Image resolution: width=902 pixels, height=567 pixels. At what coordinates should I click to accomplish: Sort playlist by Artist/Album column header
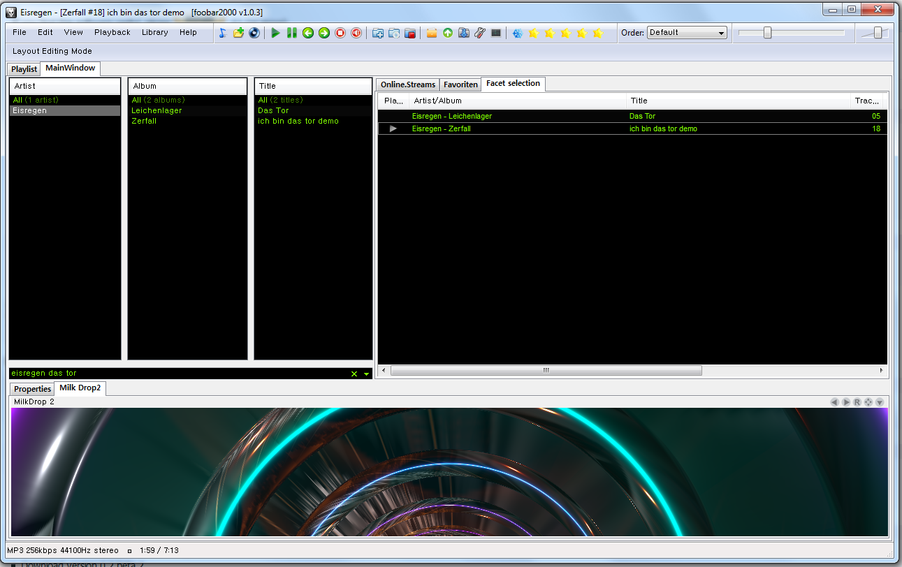517,101
